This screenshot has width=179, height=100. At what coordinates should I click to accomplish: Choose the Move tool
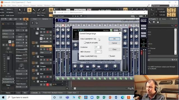click(x=29, y=10)
